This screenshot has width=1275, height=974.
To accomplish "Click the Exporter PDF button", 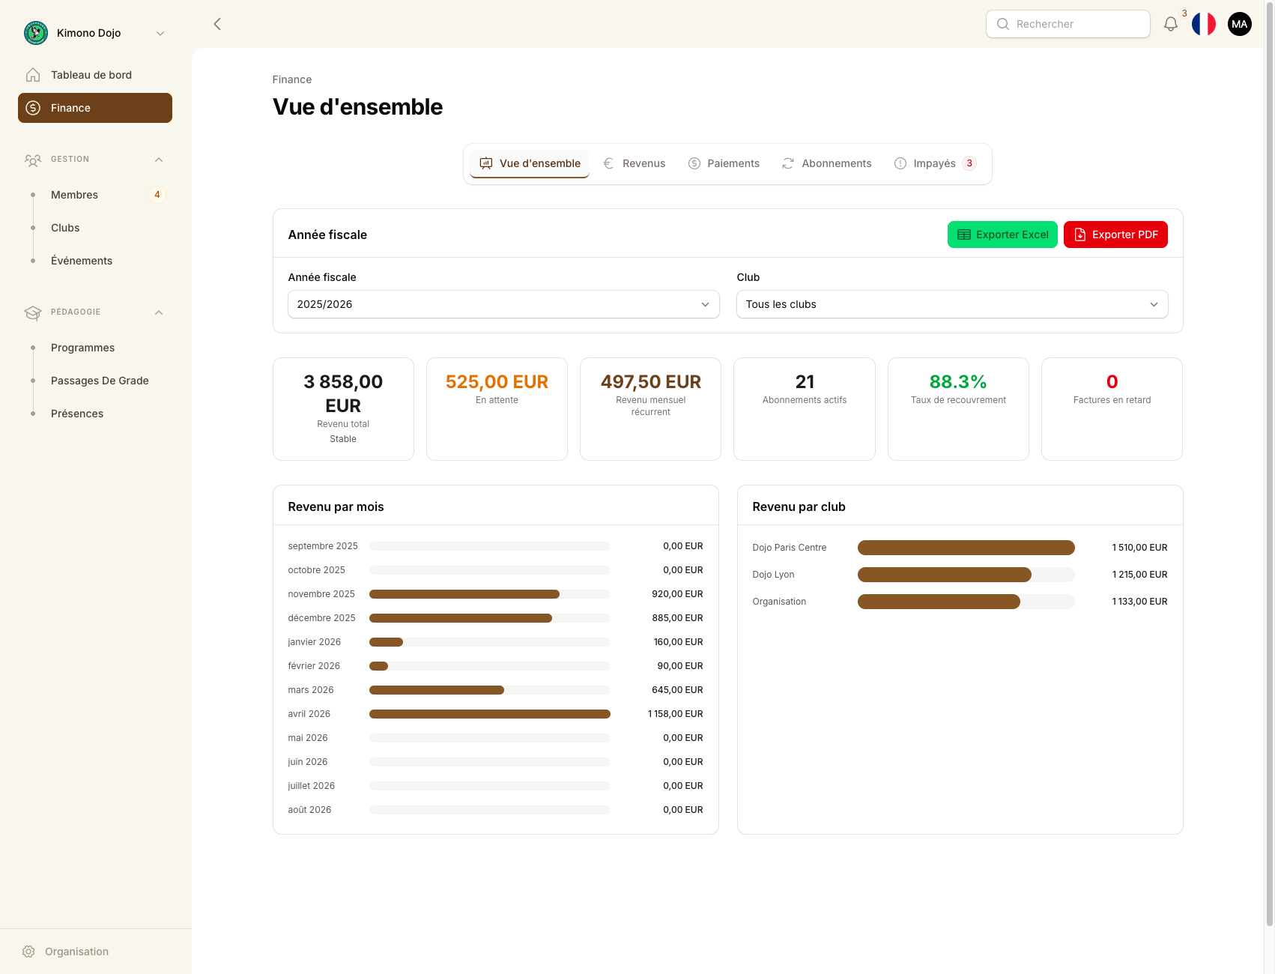I will [x=1115, y=235].
